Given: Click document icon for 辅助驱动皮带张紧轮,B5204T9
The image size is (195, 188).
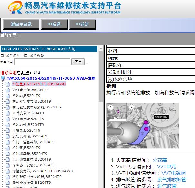Looking at the screenshot, I should tap(8, 107).
